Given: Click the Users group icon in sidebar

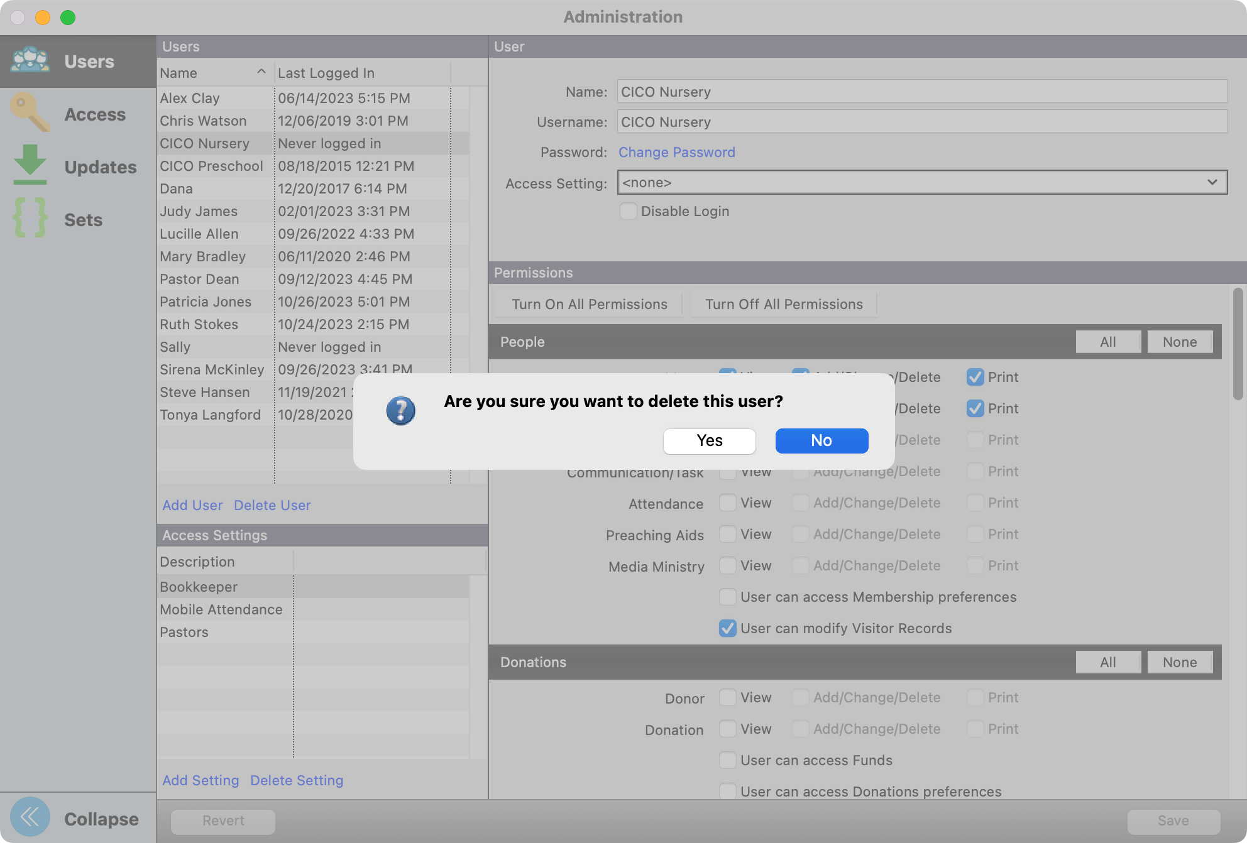Looking at the screenshot, I should point(30,61).
